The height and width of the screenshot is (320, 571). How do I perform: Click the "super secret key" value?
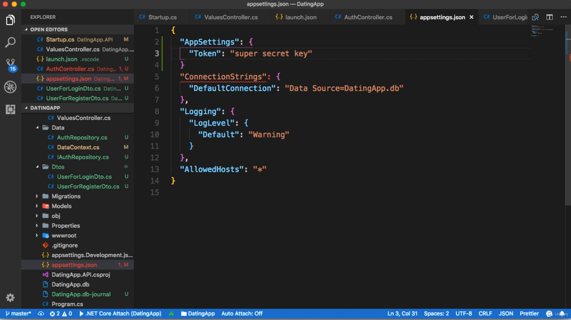271,54
